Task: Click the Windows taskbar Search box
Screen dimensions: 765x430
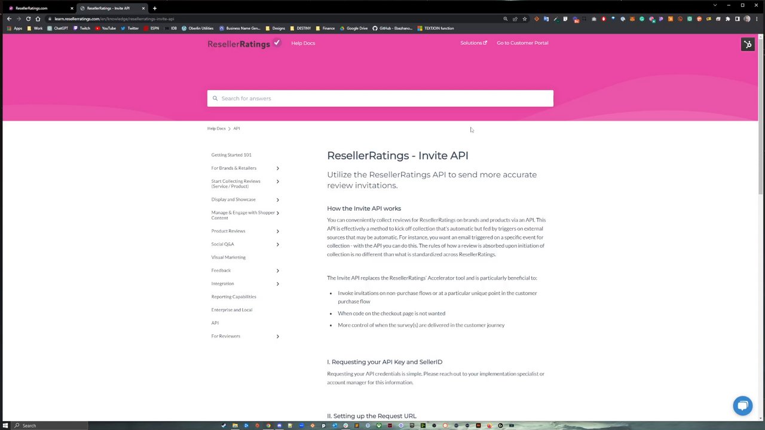Action: [x=50, y=426]
